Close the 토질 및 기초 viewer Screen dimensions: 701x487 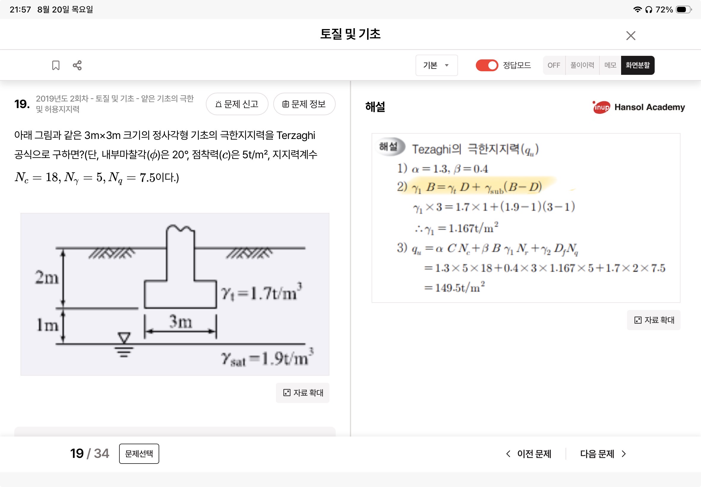click(x=631, y=36)
